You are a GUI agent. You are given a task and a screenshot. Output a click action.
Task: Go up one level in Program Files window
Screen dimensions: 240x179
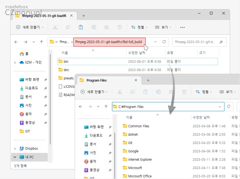click(106, 107)
